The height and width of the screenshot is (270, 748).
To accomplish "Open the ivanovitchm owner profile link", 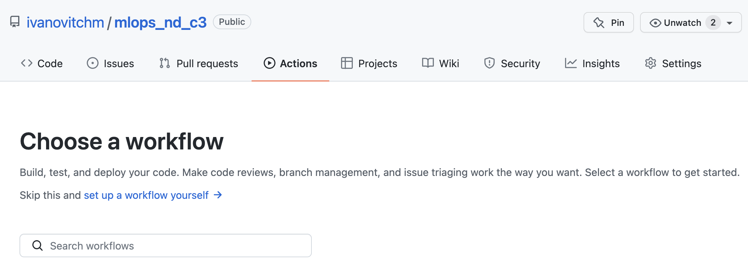I will pos(65,22).
